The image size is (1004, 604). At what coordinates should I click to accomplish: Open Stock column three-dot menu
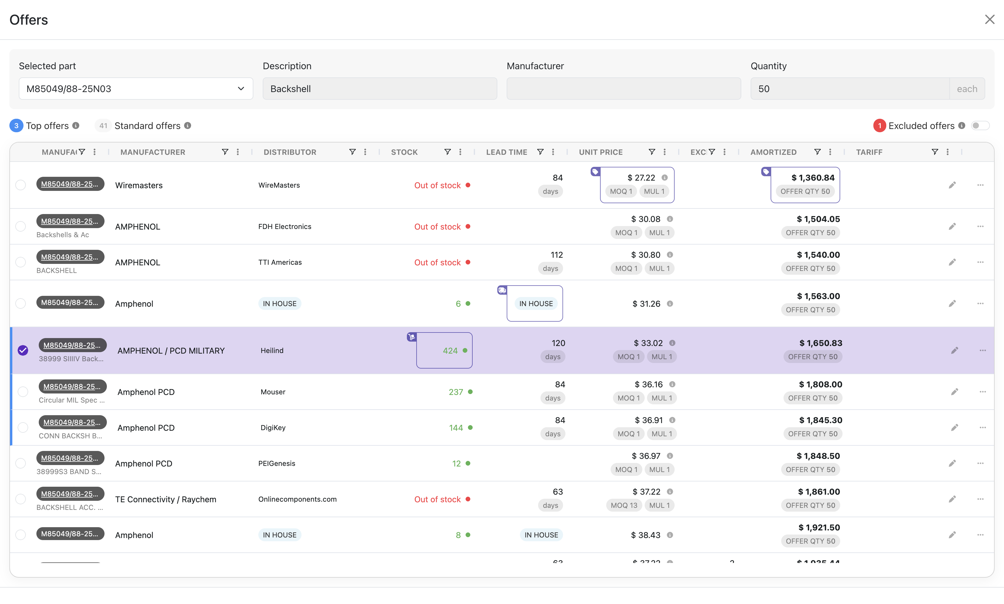460,152
